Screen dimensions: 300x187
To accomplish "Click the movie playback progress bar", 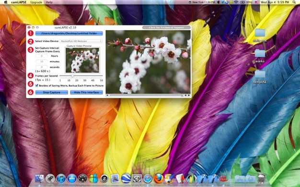I will [146, 95].
